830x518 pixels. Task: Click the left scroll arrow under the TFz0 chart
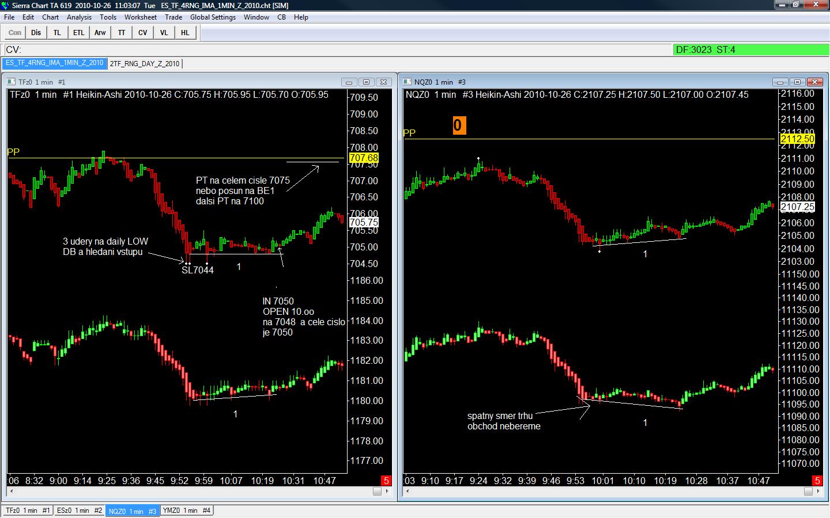pos(10,492)
